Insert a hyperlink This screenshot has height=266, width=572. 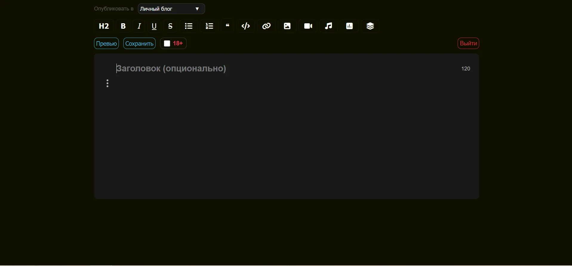(x=267, y=26)
